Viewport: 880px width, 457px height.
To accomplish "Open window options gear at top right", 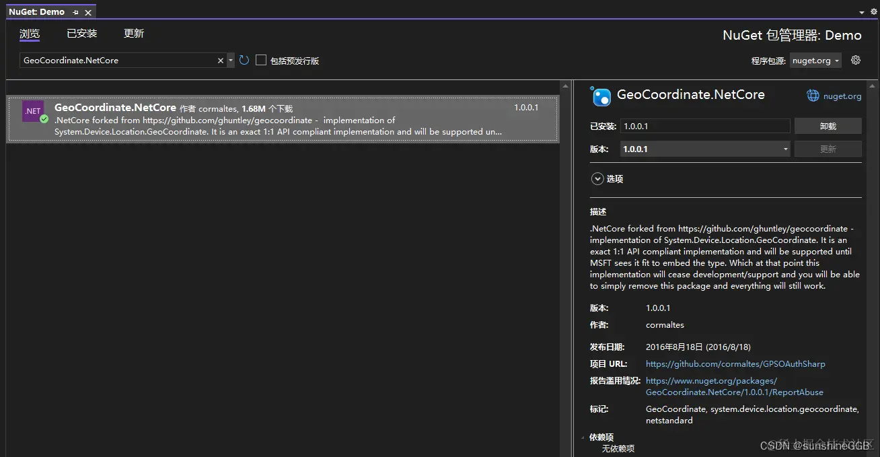I will (874, 11).
